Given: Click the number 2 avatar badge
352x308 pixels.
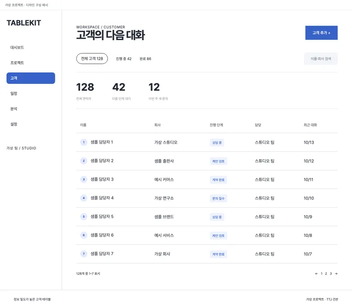Looking at the screenshot, I should [84, 161].
